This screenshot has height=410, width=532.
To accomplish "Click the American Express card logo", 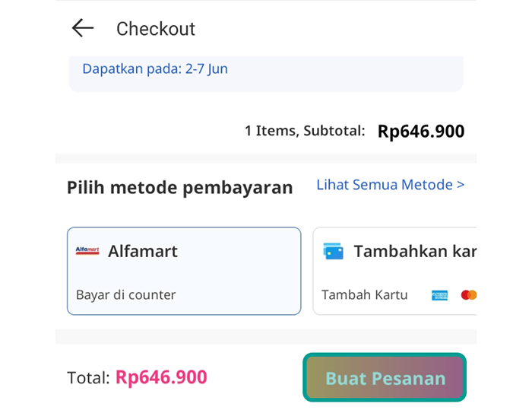I will coord(439,295).
